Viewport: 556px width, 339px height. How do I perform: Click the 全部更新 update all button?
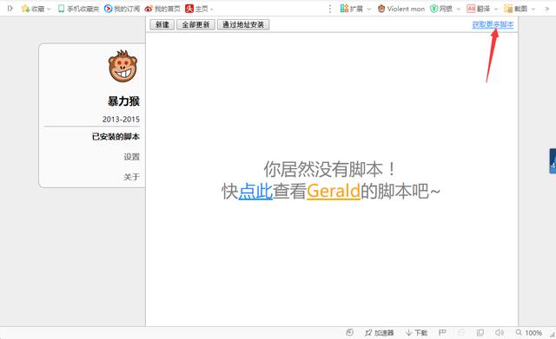coord(195,24)
